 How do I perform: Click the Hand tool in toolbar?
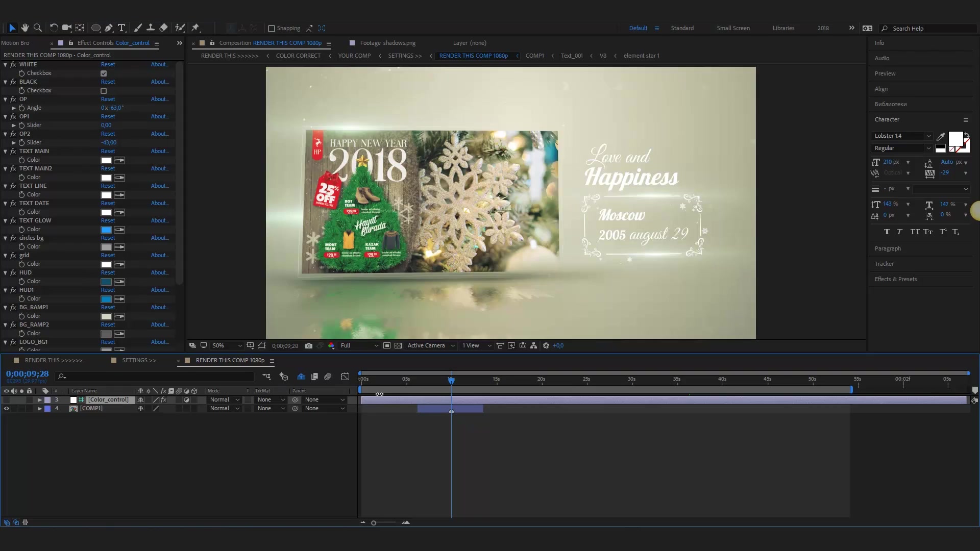pyautogui.click(x=25, y=28)
